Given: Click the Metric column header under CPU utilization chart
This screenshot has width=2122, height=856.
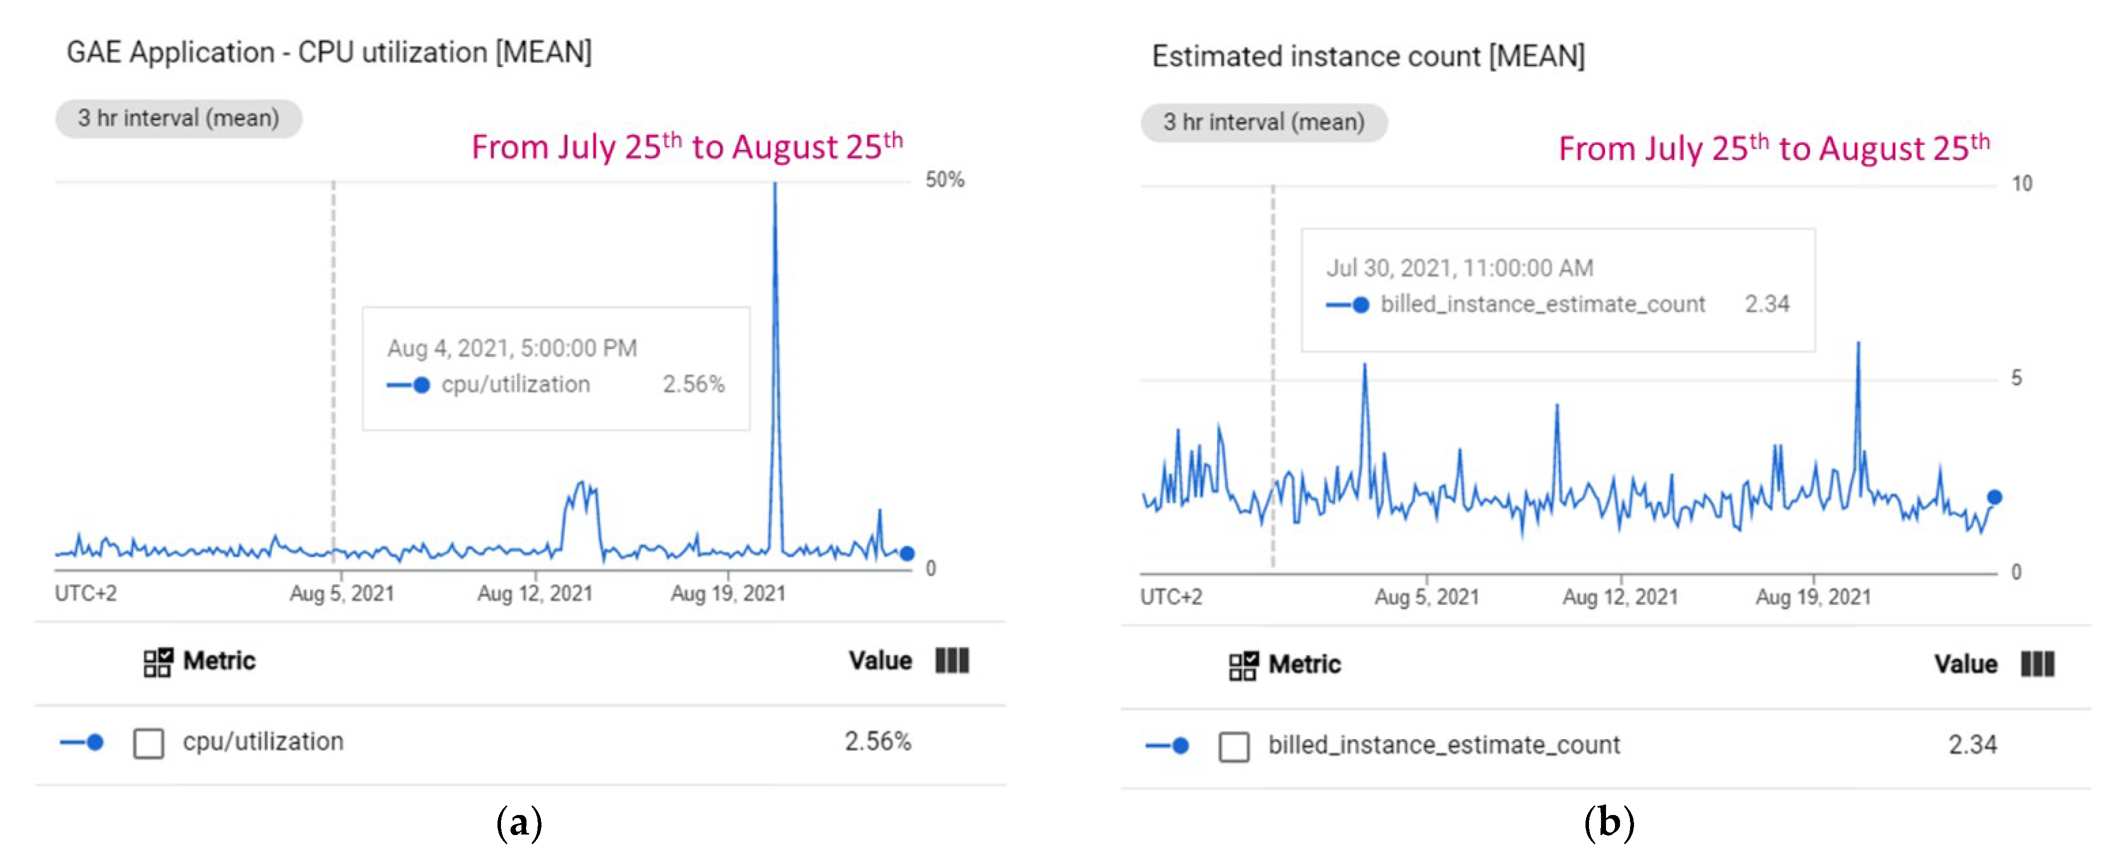Looking at the screenshot, I should click(x=219, y=660).
